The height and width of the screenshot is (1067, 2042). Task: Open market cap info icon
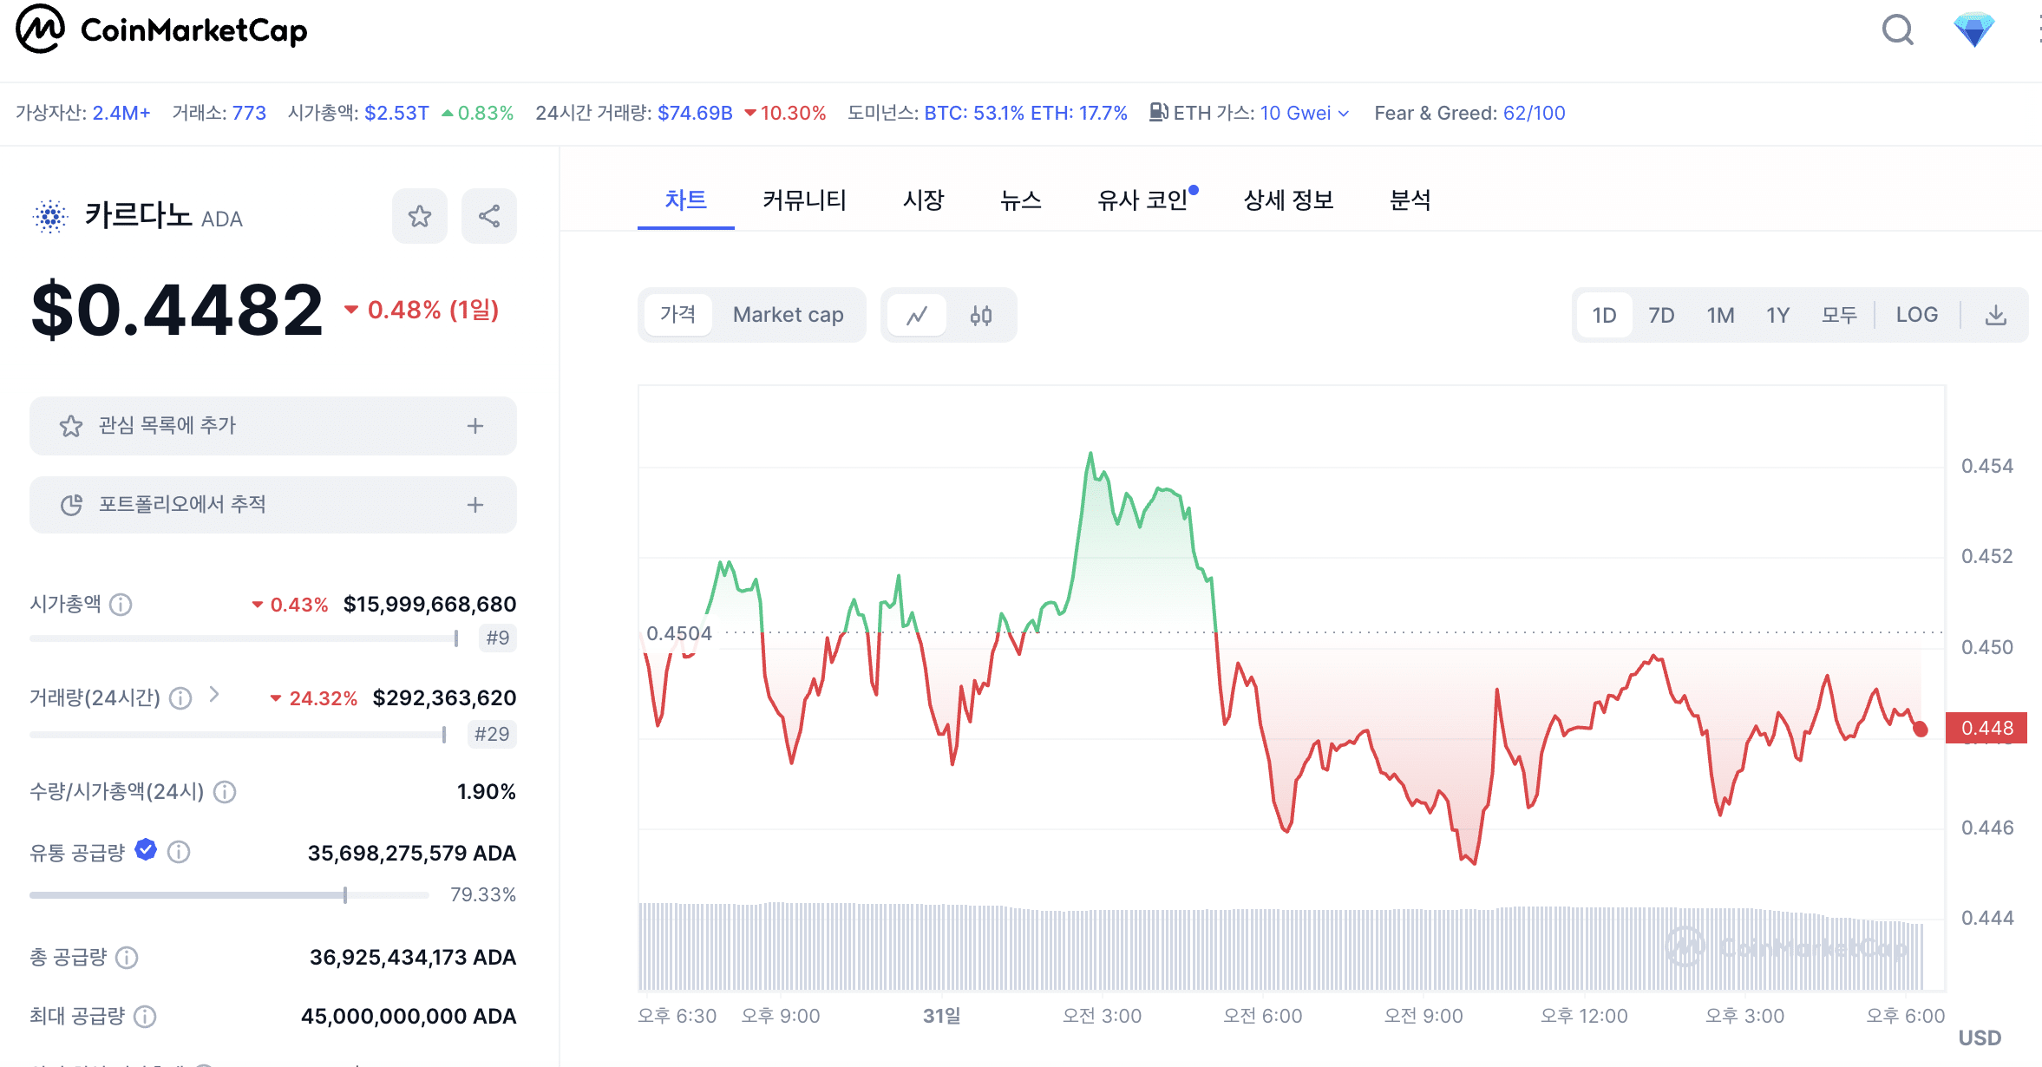pos(121,605)
